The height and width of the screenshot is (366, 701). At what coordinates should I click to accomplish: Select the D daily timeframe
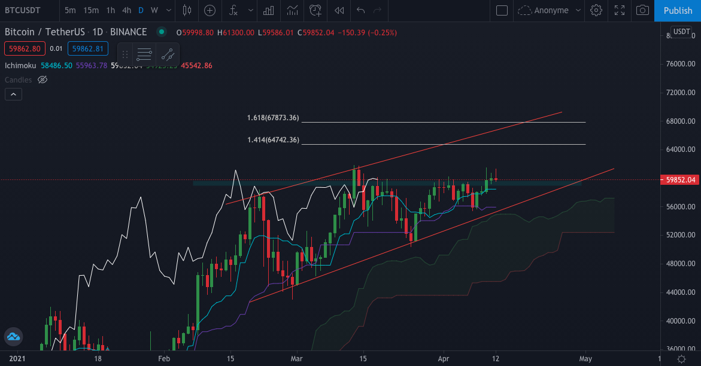click(x=140, y=10)
